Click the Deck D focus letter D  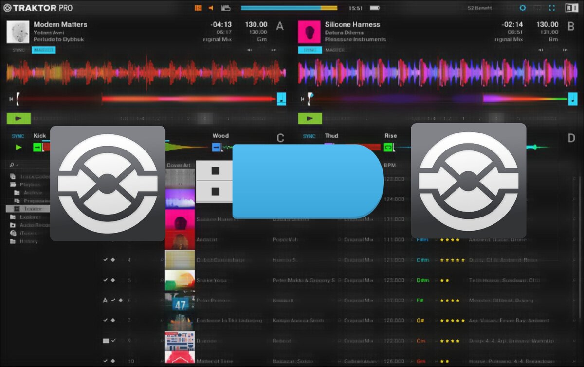pyautogui.click(x=571, y=138)
